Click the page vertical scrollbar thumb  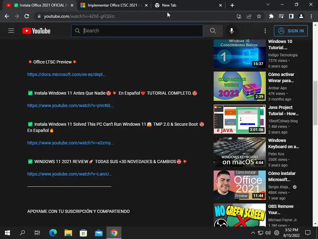[x=315, y=103]
